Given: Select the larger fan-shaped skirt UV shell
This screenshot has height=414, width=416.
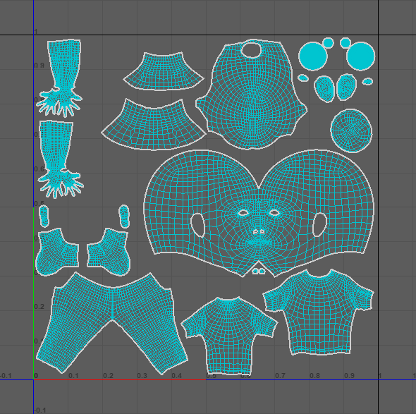Looking at the screenshot, I should tap(154, 124).
